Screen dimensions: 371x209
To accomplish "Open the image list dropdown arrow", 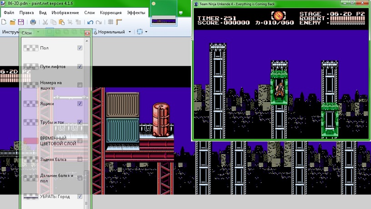I will (x=181, y=13).
